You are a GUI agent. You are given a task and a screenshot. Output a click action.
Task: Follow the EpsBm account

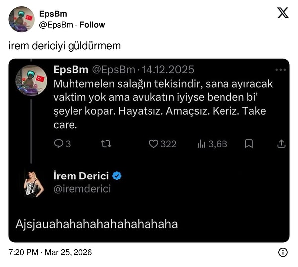(x=92, y=25)
